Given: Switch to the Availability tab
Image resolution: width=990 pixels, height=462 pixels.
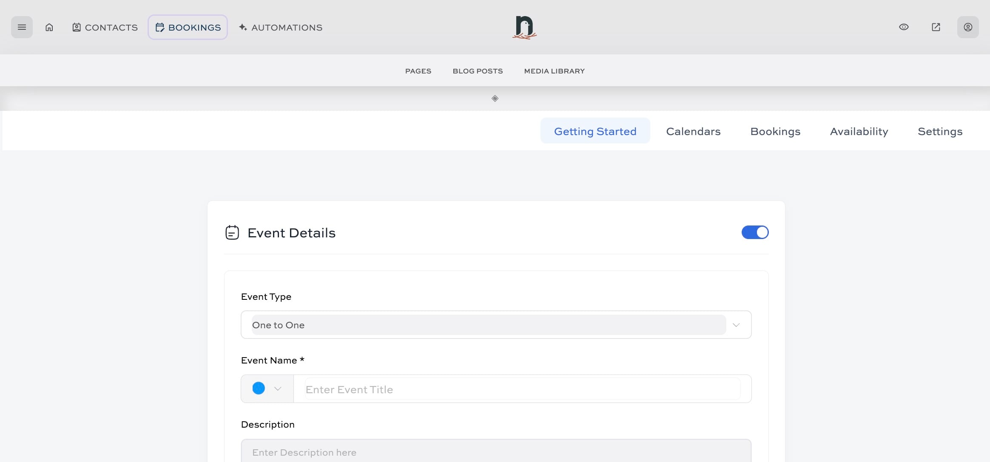Looking at the screenshot, I should click(859, 131).
